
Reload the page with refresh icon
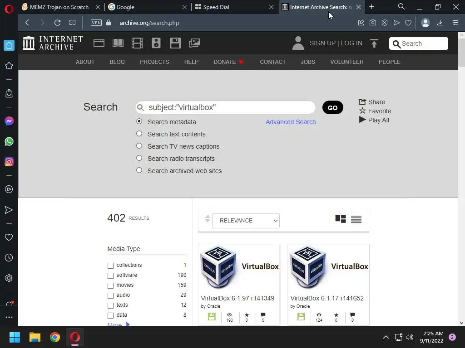58,23
